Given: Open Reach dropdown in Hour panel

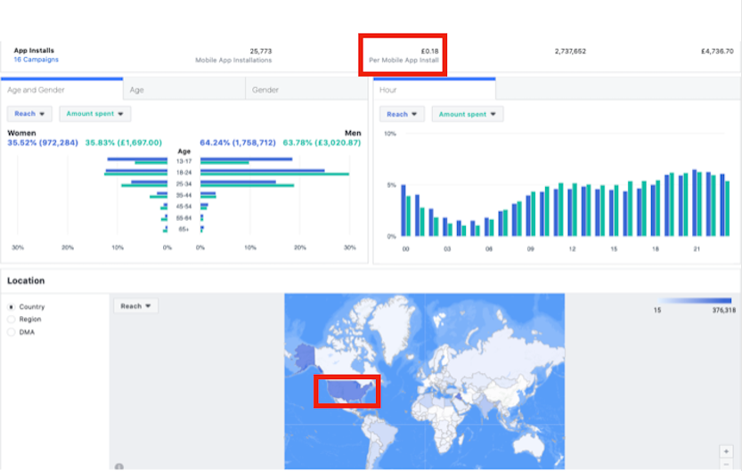Looking at the screenshot, I should [402, 115].
